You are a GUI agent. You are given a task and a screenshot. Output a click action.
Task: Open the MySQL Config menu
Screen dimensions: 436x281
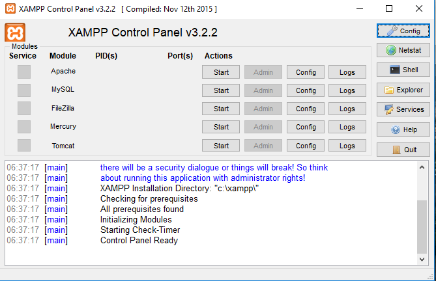pos(306,90)
